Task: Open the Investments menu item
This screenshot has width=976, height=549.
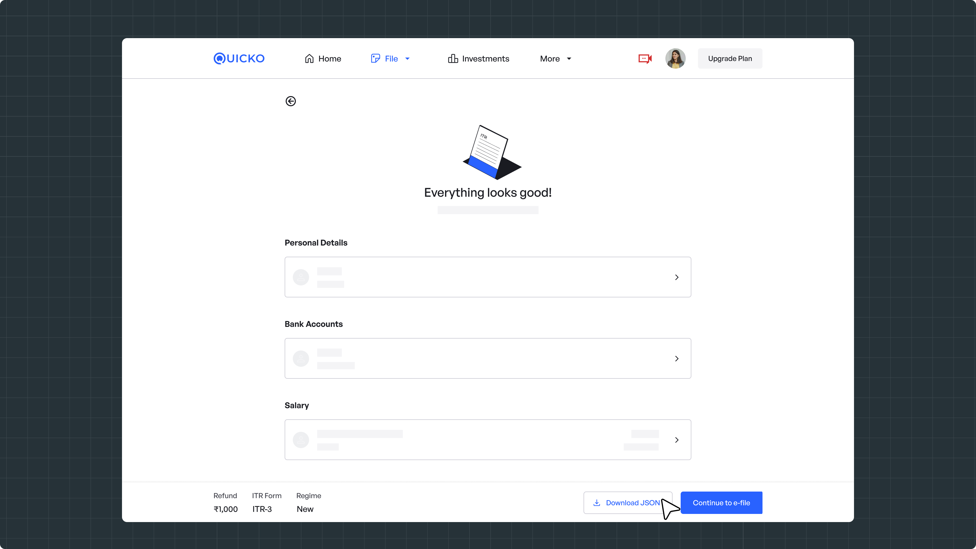Action: tap(485, 59)
